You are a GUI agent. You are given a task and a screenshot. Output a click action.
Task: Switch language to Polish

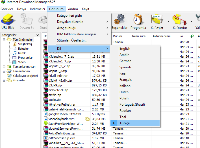[x=135, y=98]
